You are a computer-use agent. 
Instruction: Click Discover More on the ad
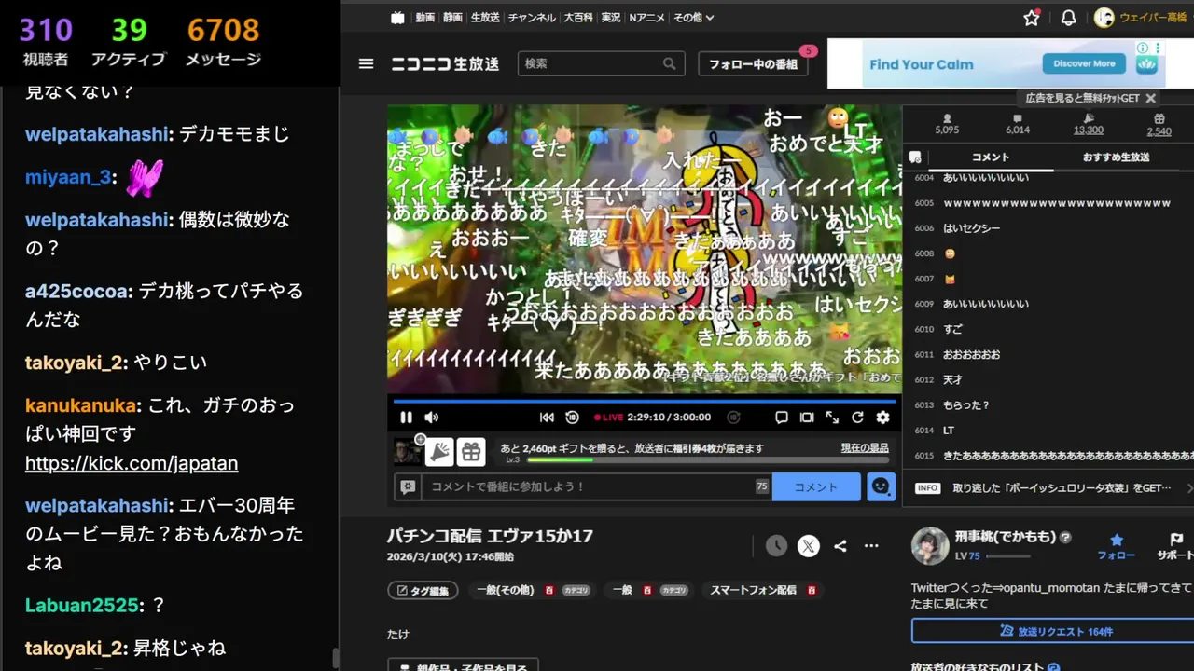pyautogui.click(x=1084, y=63)
